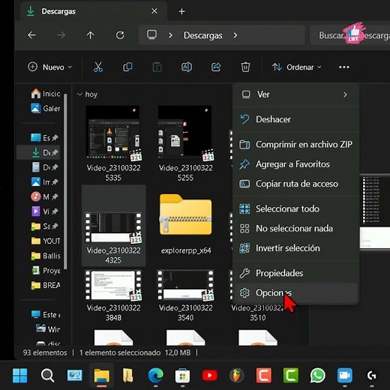
Task: Go up one folder level
Action: (90, 35)
